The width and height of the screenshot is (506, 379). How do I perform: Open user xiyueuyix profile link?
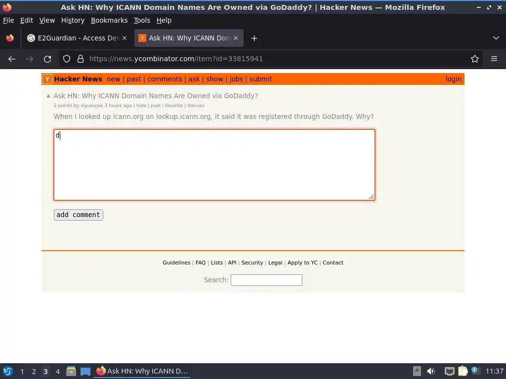(91, 106)
